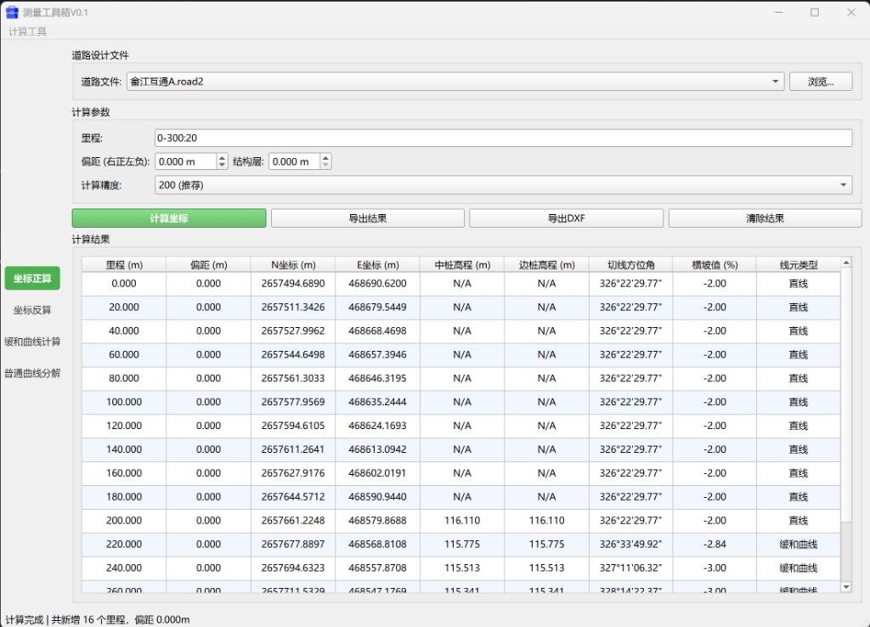Maximize the 测量工具箱 window
The height and width of the screenshot is (627, 870).
[815, 12]
